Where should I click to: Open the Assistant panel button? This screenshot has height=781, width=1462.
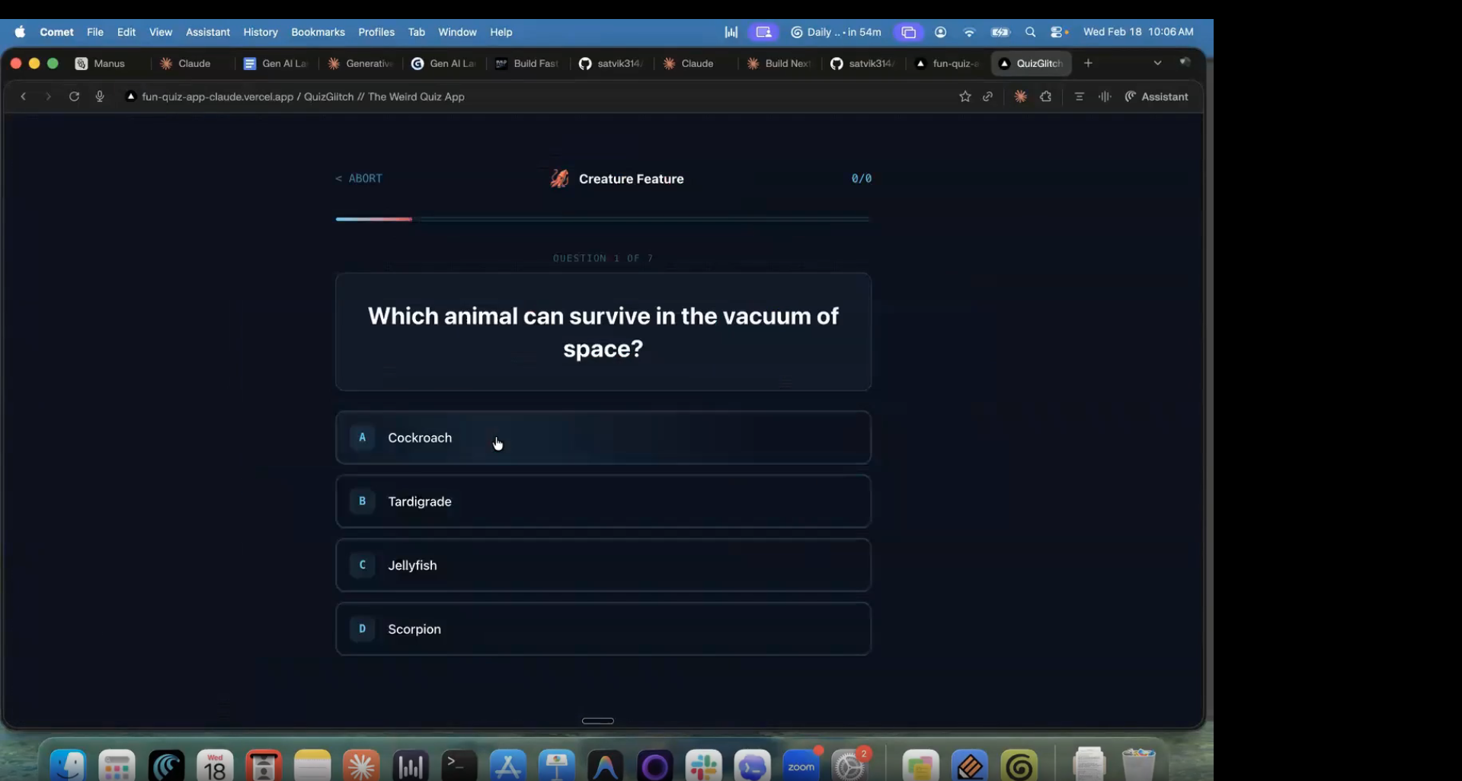tap(1156, 97)
